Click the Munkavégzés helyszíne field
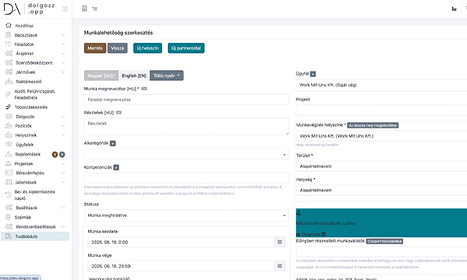 click(381, 136)
